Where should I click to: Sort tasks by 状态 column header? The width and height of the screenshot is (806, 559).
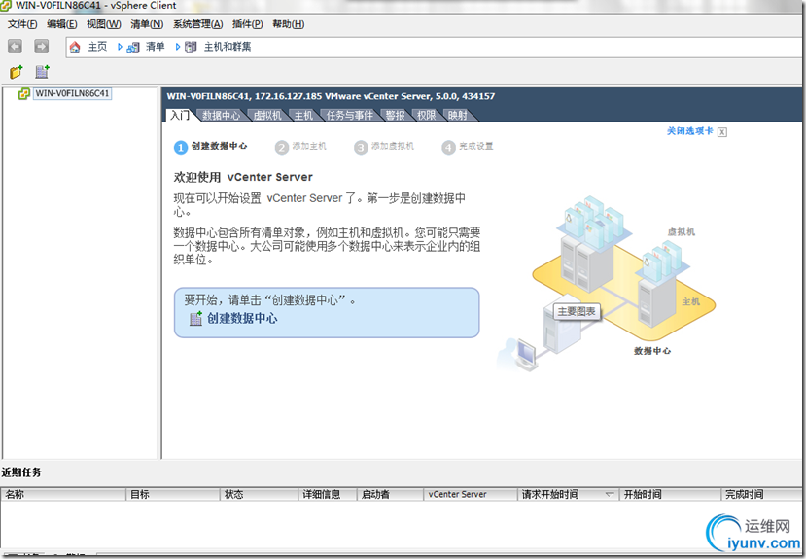tap(259, 494)
